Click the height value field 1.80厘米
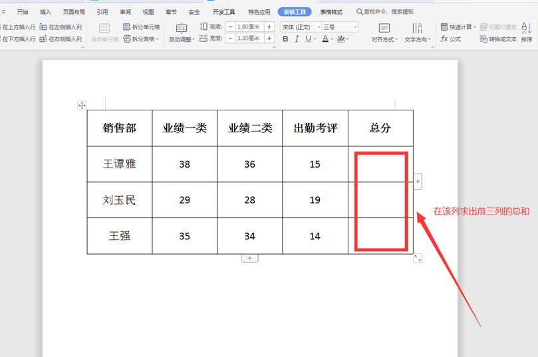Image resolution: width=538 pixels, height=357 pixels. pos(250,27)
